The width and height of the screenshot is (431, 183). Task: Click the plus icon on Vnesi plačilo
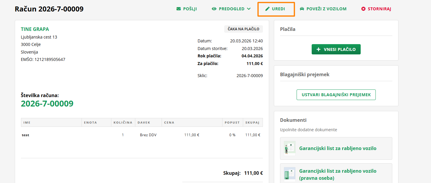[x=318, y=49]
